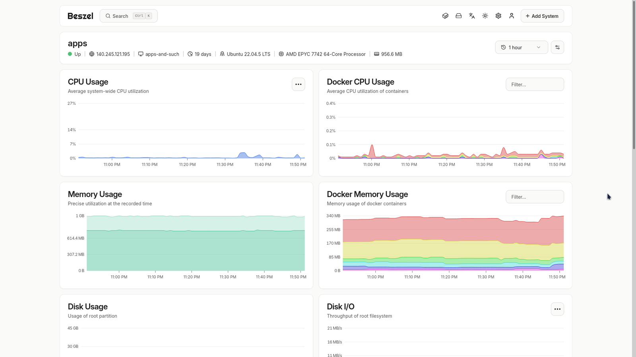Screen dimensions: 636x357
Task: Click the 'Docker Memory Usage' chart title
Action: (367, 194)
